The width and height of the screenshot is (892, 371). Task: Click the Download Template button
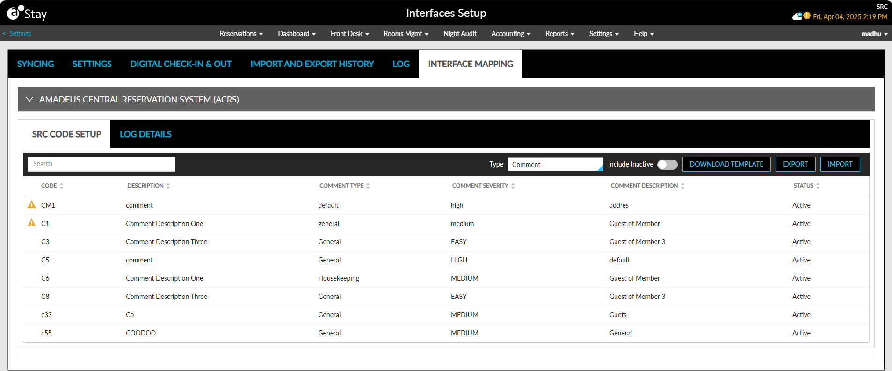tap(726, 164)
